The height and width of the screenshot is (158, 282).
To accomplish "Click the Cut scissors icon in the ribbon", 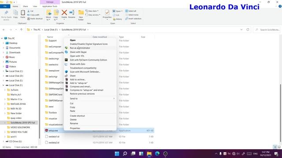I will [28, 11].
